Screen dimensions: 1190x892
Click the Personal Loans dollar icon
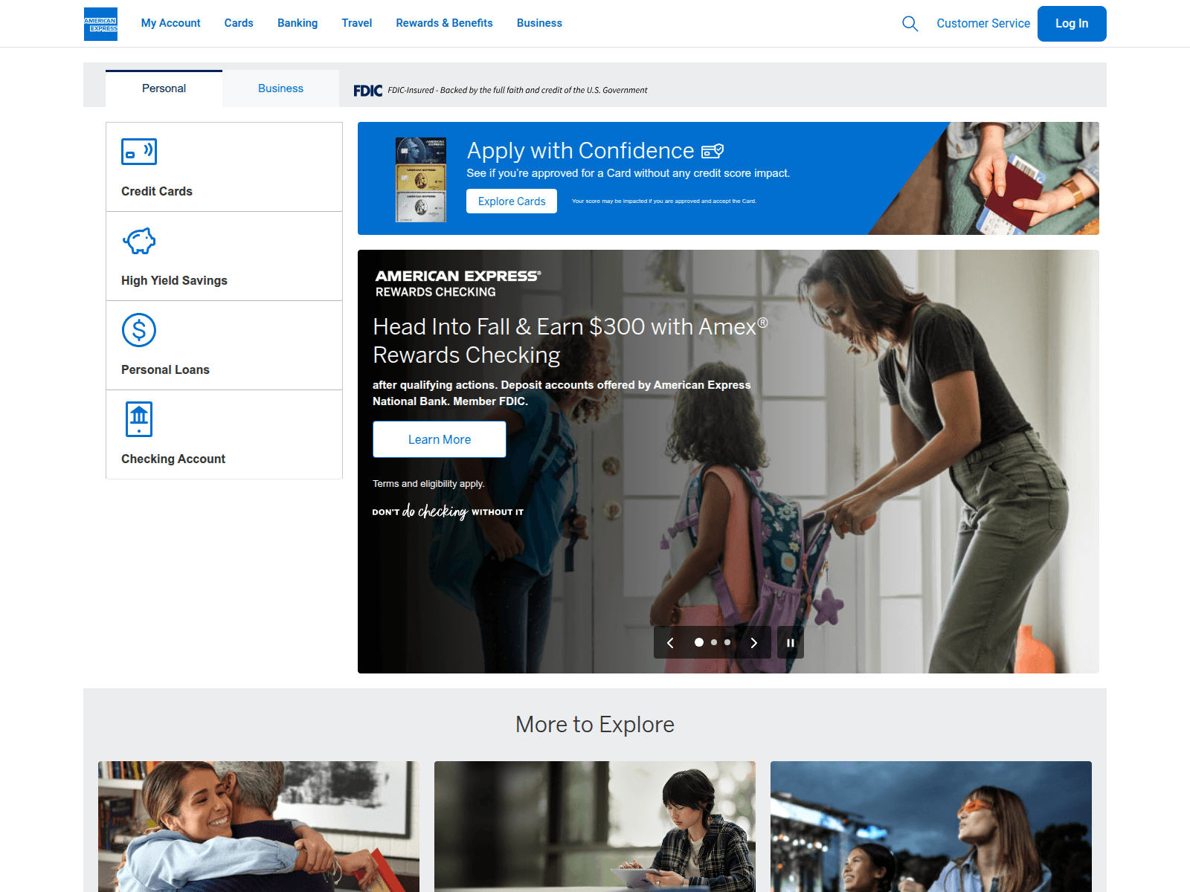tap(139, 330)
